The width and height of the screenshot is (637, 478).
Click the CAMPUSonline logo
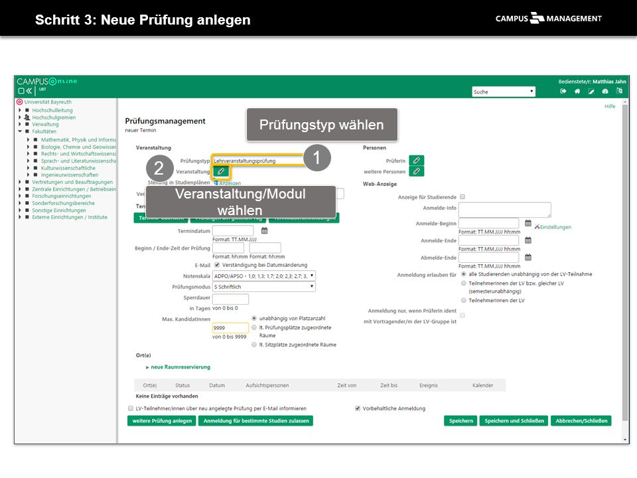[x=46, y=81]
